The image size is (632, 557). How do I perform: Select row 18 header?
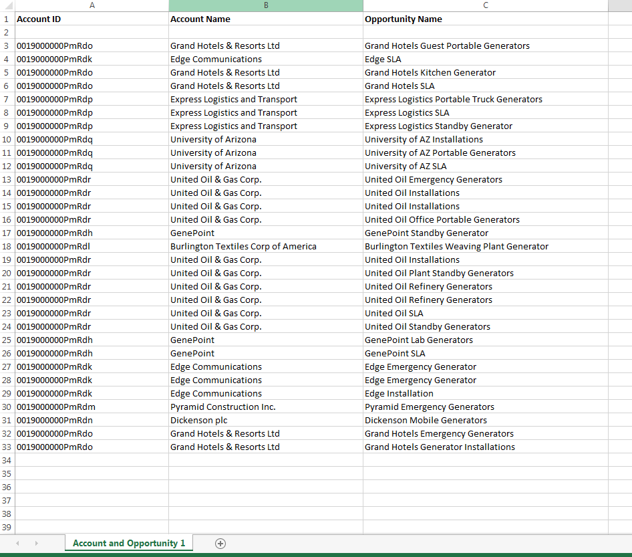point(7,247)
